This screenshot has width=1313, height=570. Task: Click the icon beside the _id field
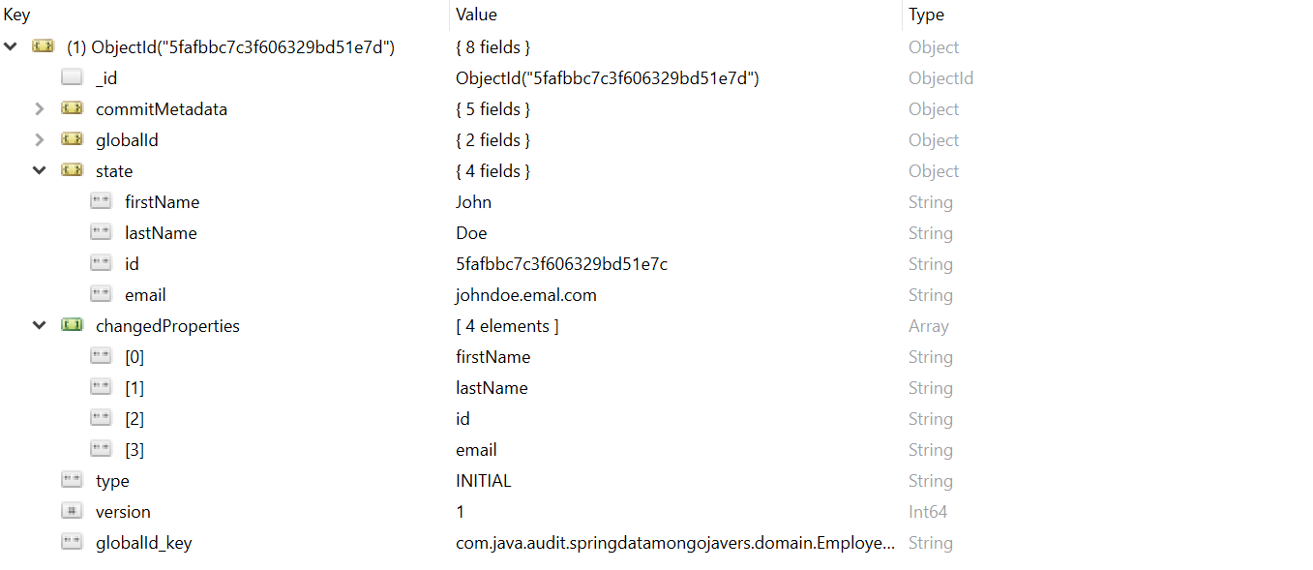point(71,78)
